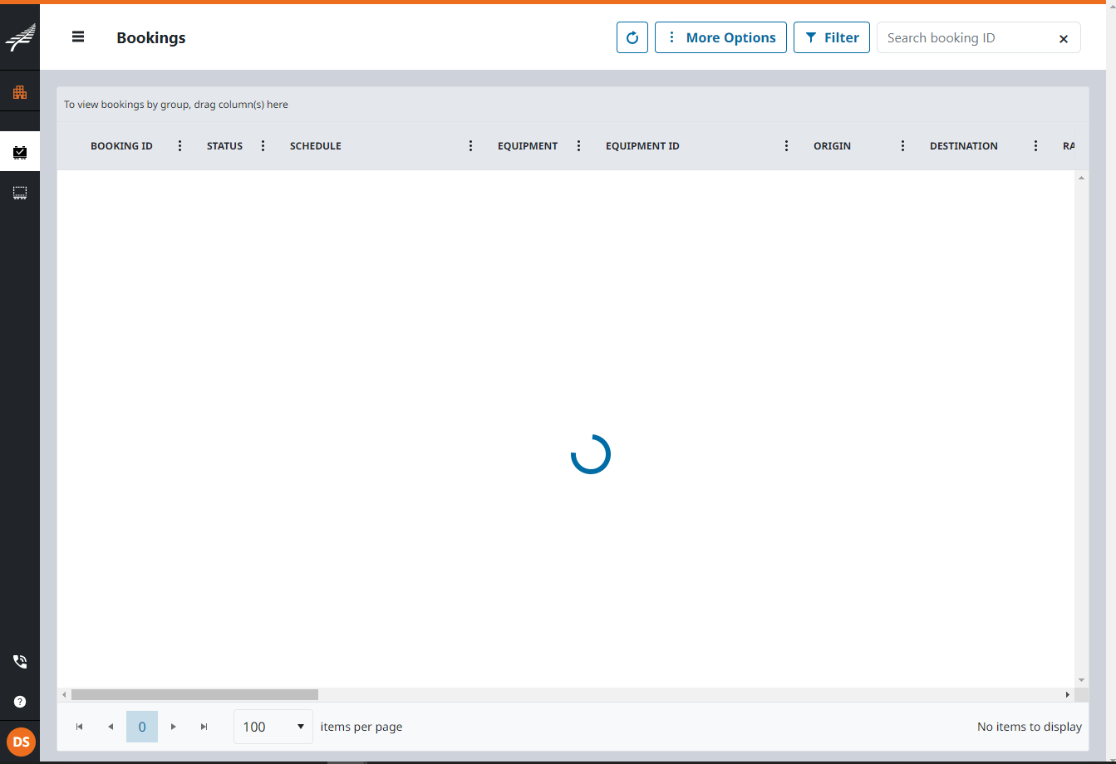Open Status column options menu

(x=263, y=146)
